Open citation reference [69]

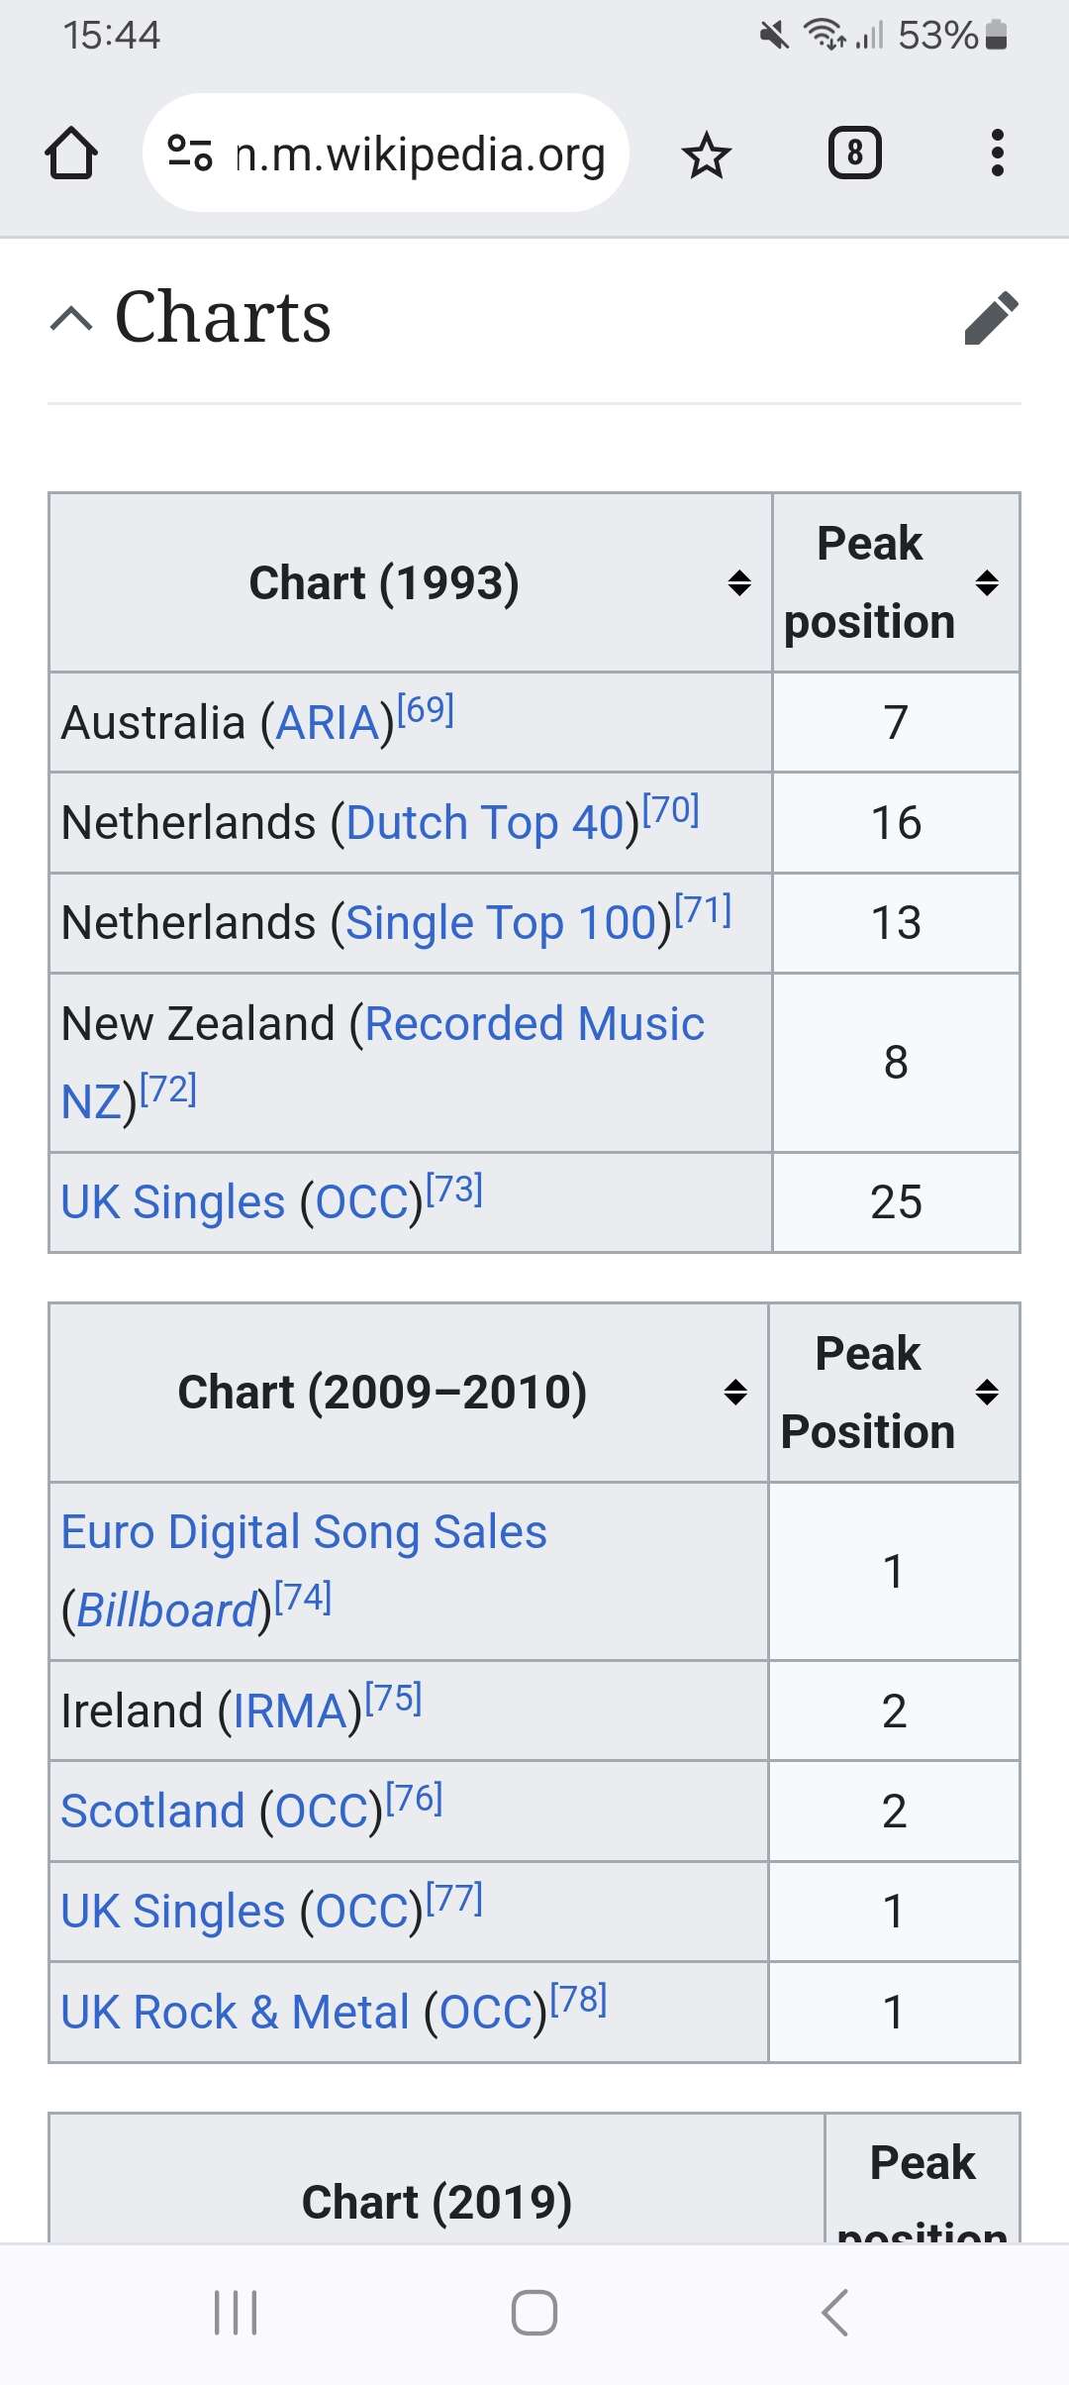tap(426, 710)
